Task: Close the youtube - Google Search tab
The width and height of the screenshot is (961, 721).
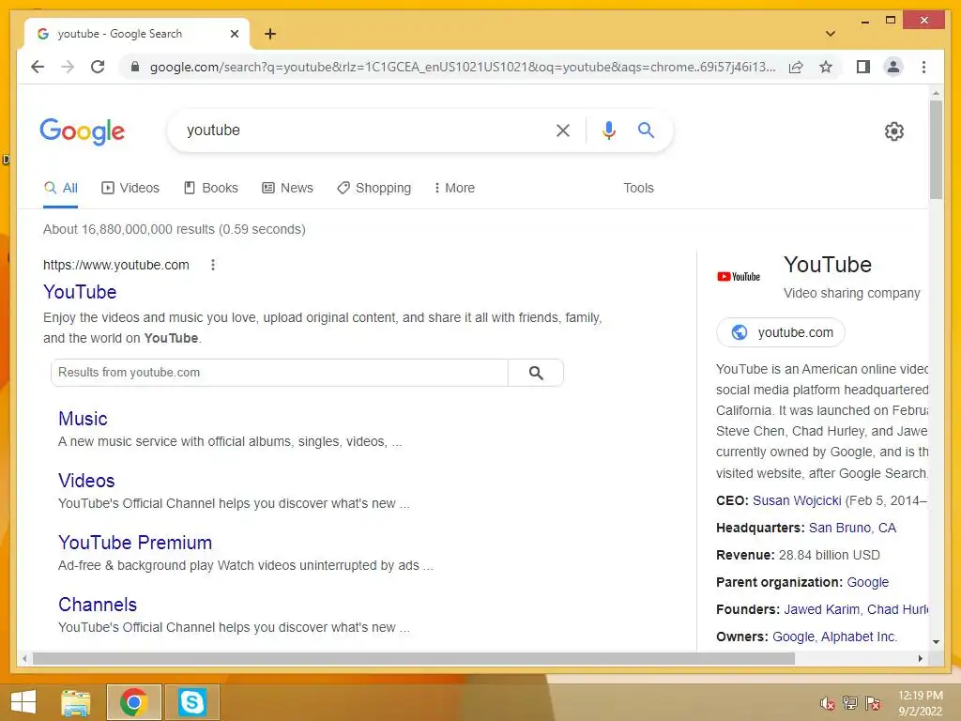Action: [x=234, y=34]
